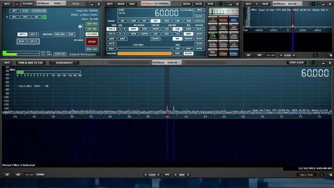The image size is (334, 188).
Task: Select the 500 Hz filter
Action: point(166,34)
